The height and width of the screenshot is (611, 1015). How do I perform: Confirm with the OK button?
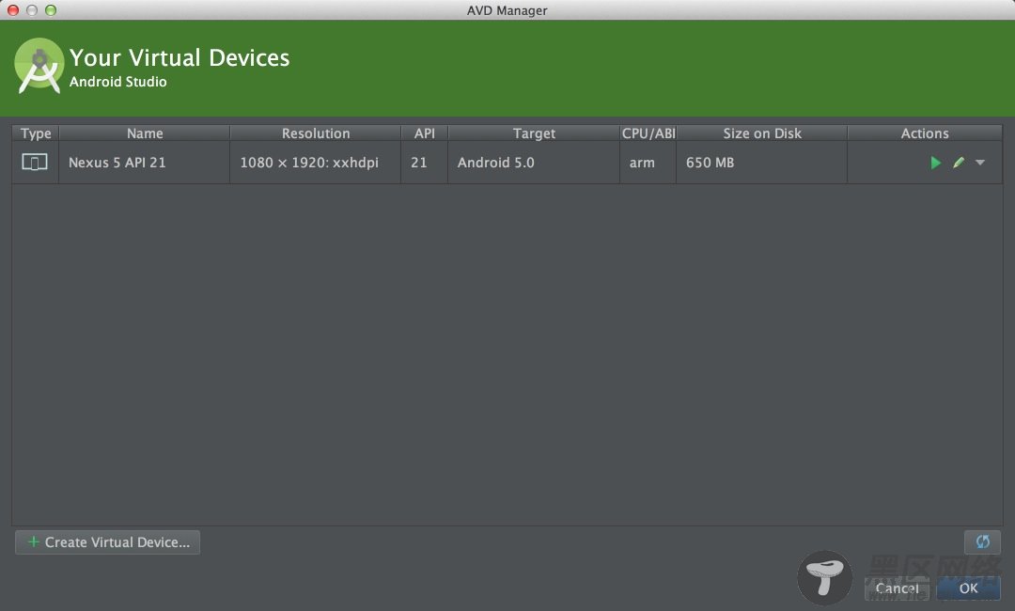coord(968,587)
